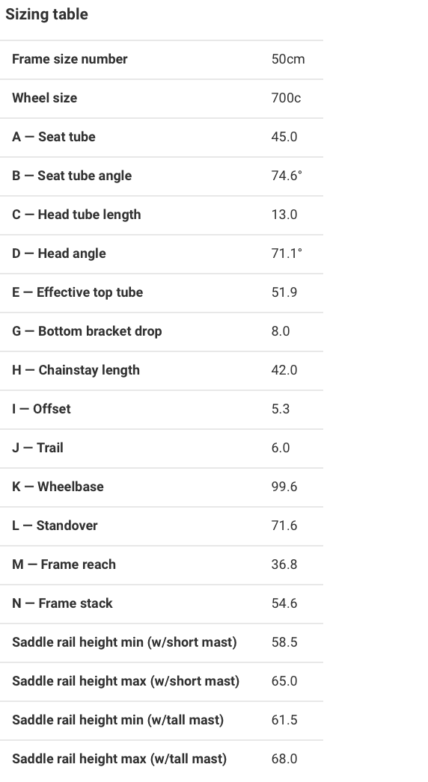This screenshot has width=428, height=782.
Task: Click the Sizing table heading
Action: 46,14
